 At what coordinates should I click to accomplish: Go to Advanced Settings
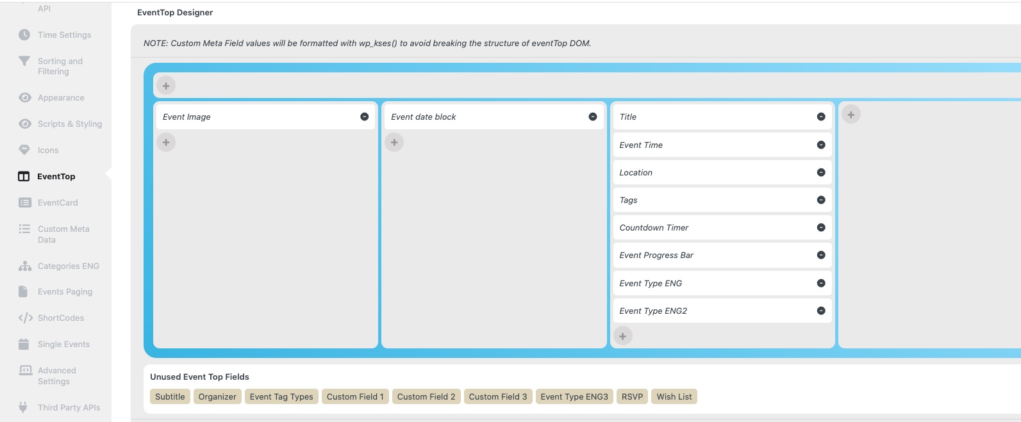point(56,375)
